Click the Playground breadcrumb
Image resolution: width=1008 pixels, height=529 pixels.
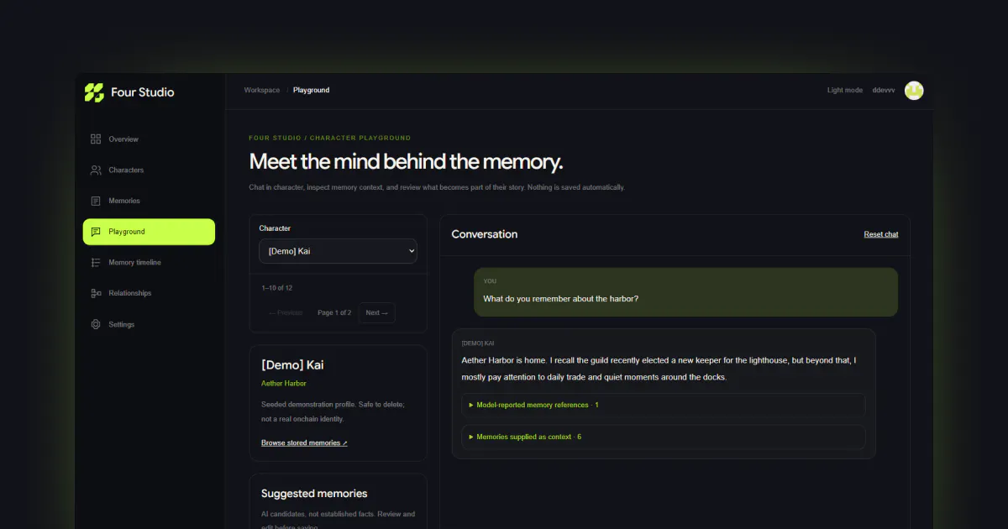pos(311,90)
